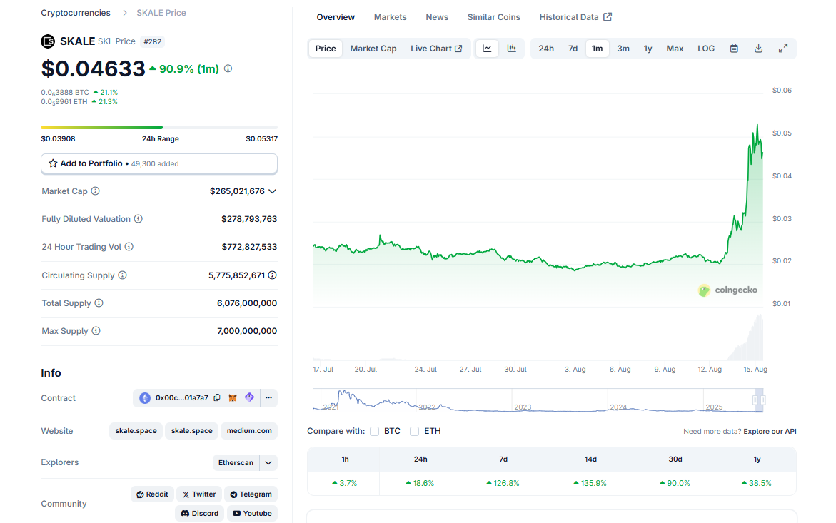Select the Market Cap chart toggle
836x523 pixels.
click(x=373, y=49)
